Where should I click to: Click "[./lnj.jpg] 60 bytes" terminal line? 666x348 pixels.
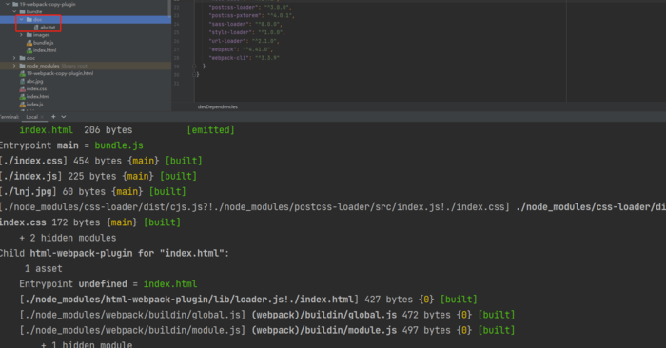pos(93,191)
